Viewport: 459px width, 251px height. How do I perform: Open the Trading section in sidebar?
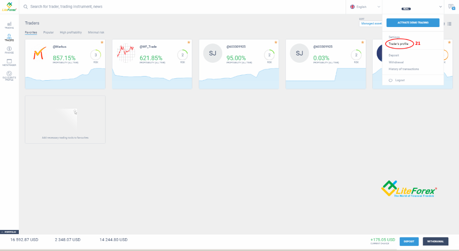9,26
